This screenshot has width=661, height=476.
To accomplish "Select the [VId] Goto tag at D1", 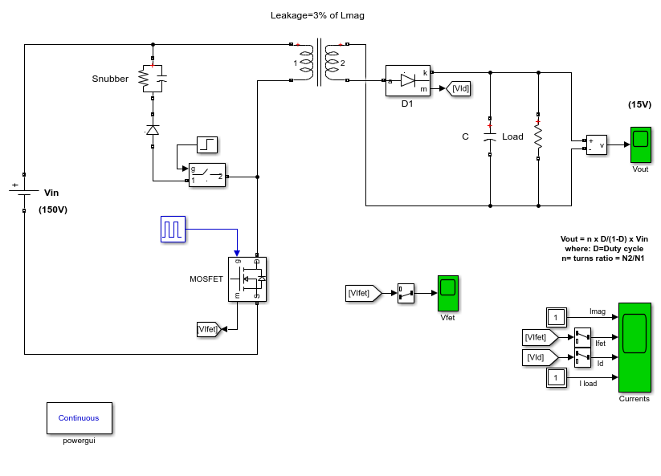I will point(458,88).
